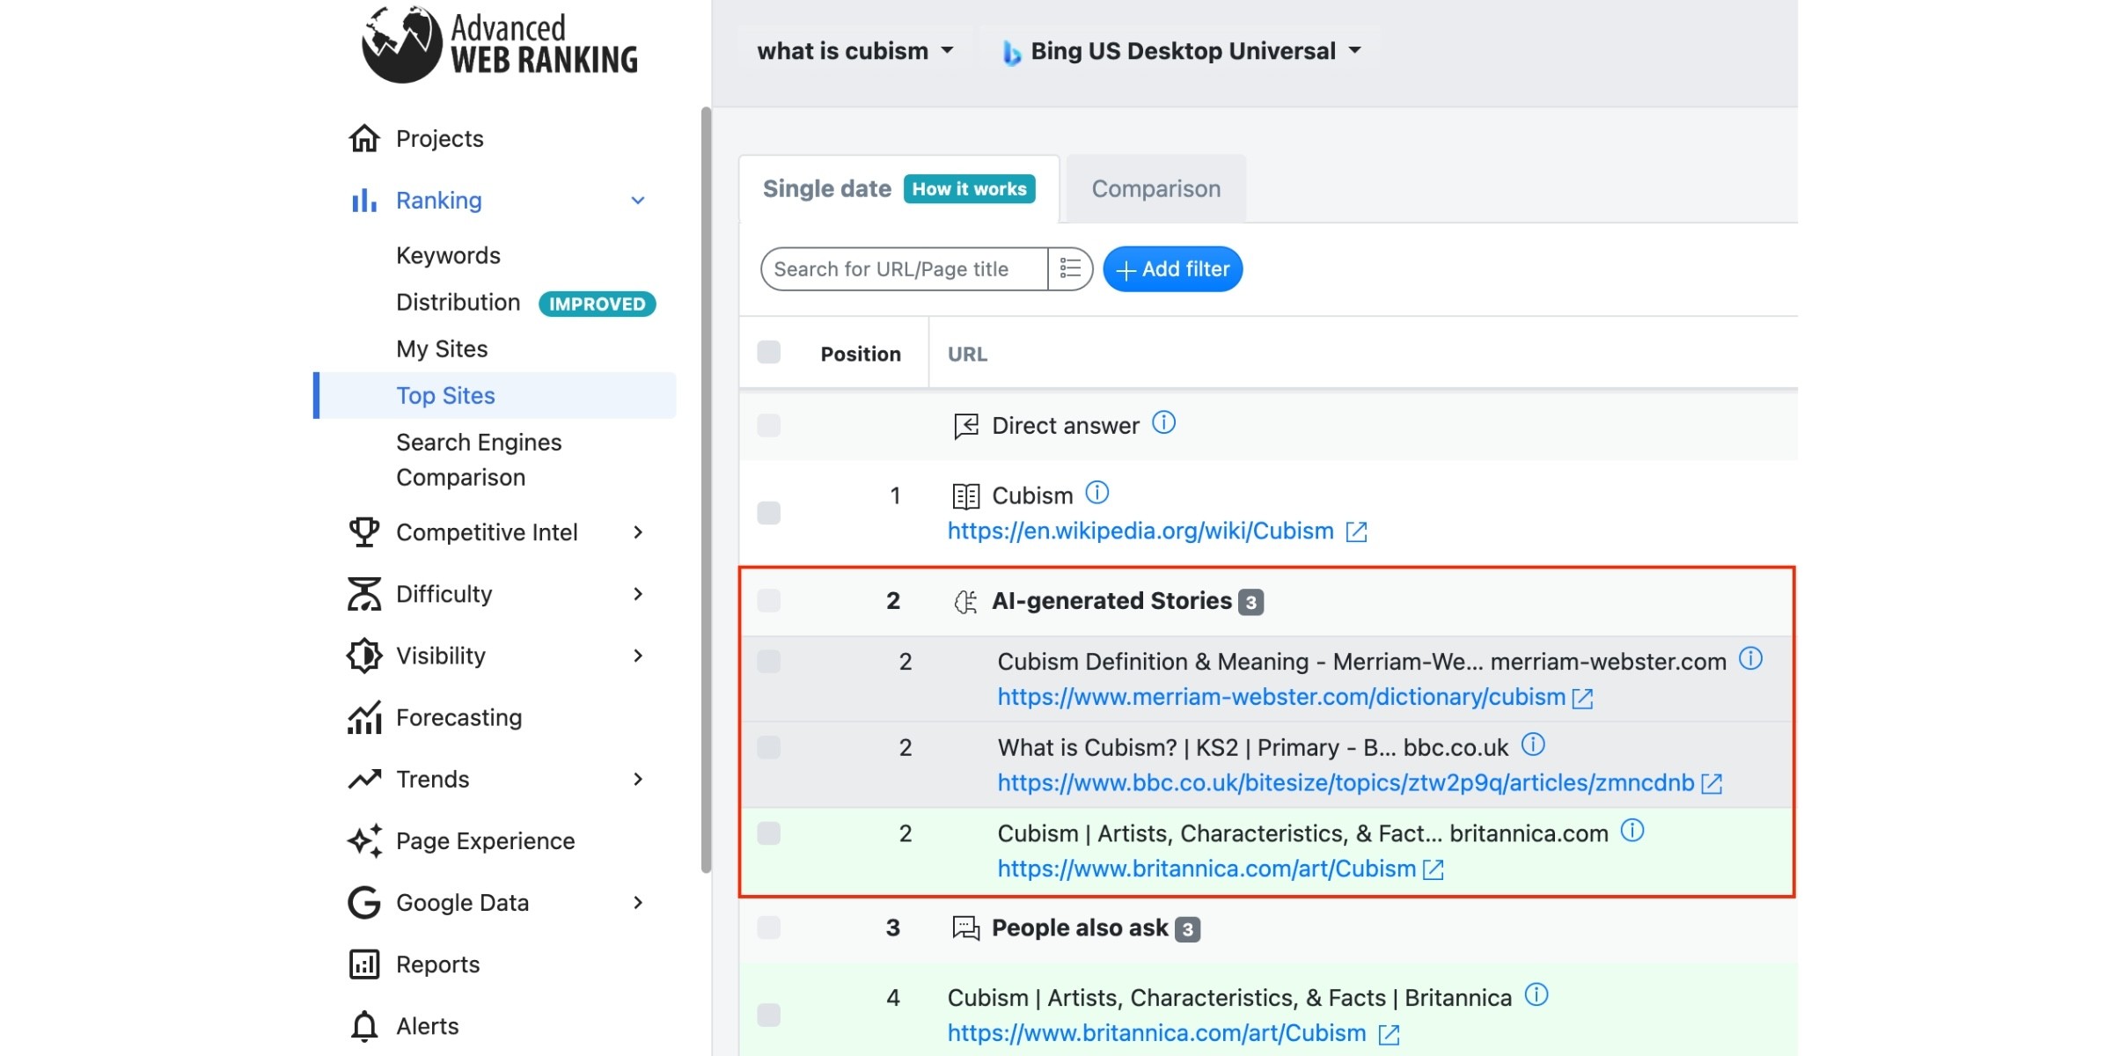Viewport: 2112px width, 1056px height.
Task: Open the merriam-webster.com dictionary cubism link
Action: pos(1281,697)
